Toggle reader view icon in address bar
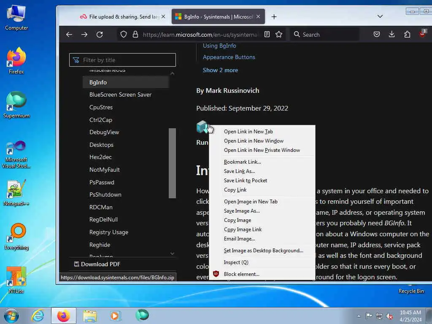This screenshot has height=324, width=432. 267,35
